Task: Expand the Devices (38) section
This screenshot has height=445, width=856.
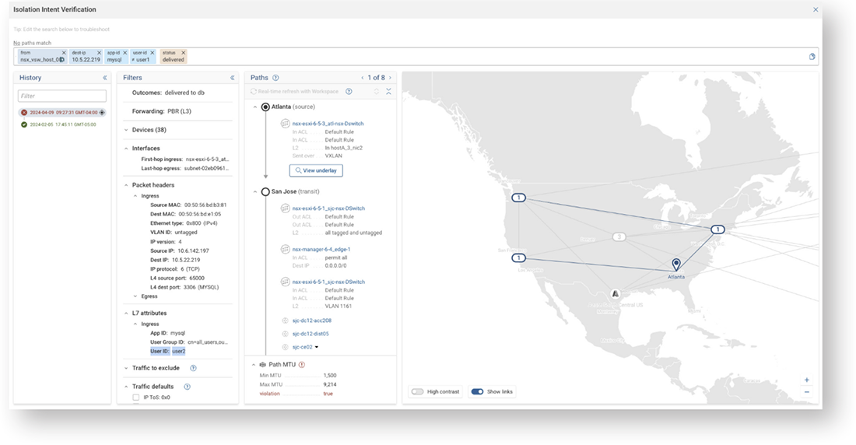Action: (x=126, y=130)
